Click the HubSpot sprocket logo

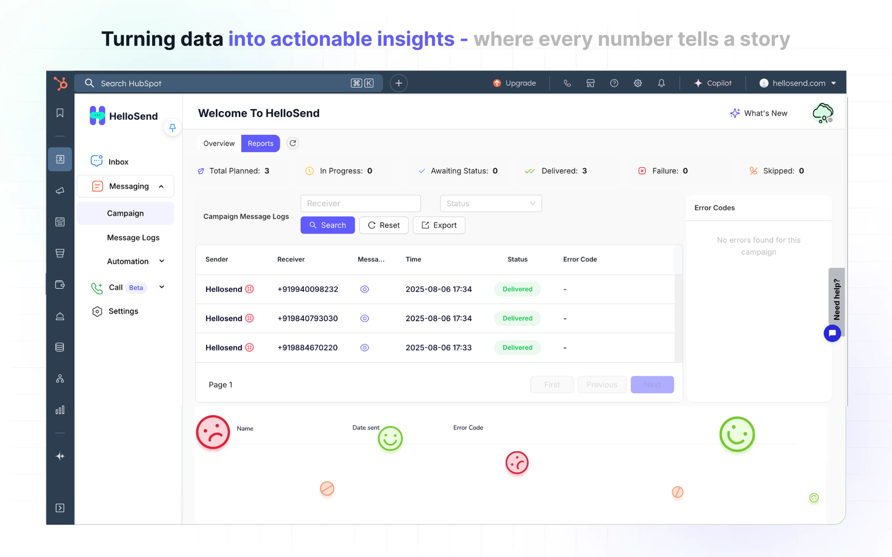click(x=60, y=83)
